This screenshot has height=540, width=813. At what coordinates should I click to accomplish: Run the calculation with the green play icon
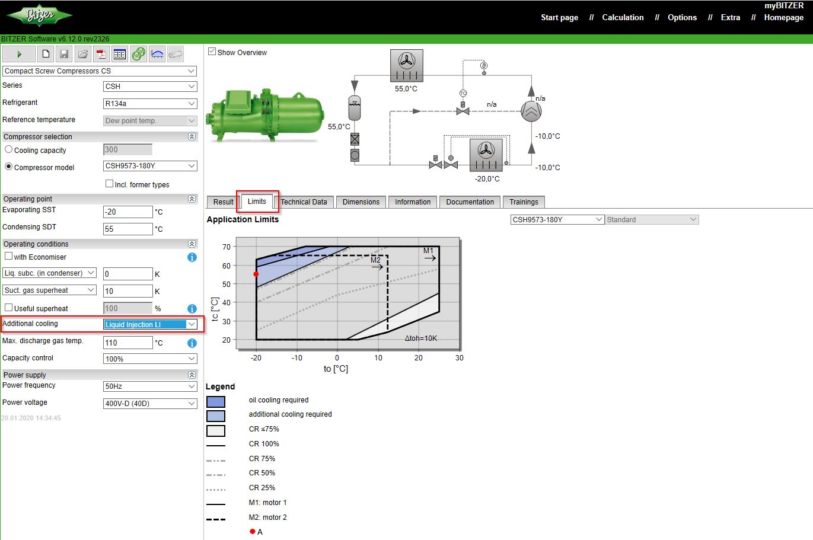[x=18, y=53]
